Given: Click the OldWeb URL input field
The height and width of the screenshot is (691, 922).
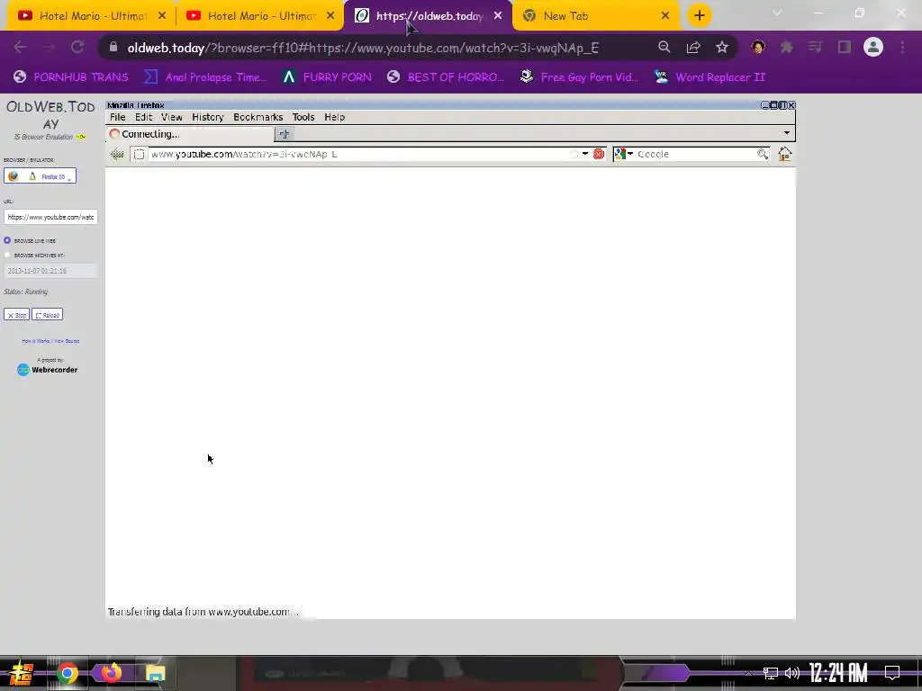Looking at the screenshot, I should (x=50, y=217).
